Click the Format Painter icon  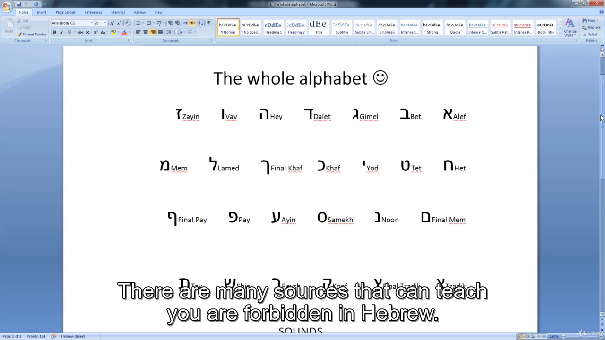tap(32, 34)
